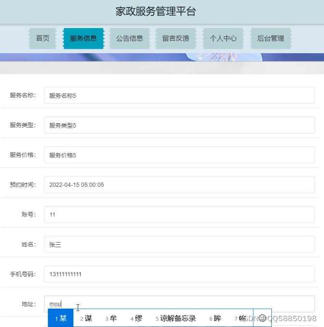Open the 个人中心 tab
324x327 pixels.
point(223,38)
